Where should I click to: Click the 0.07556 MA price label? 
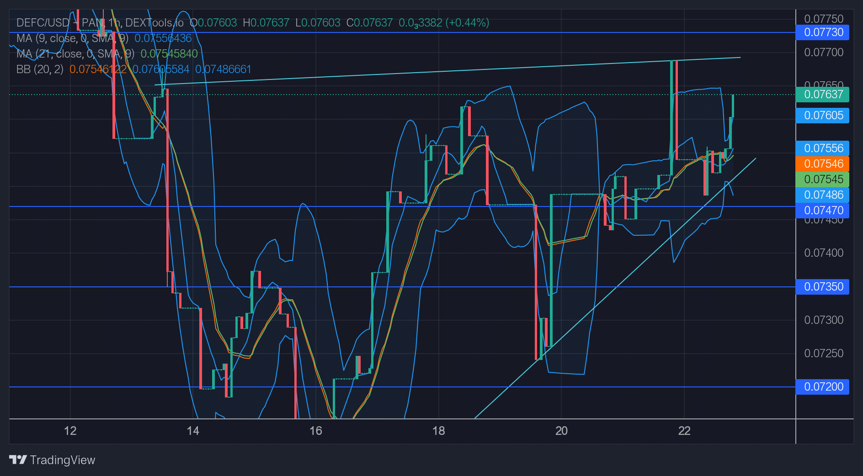822,148
